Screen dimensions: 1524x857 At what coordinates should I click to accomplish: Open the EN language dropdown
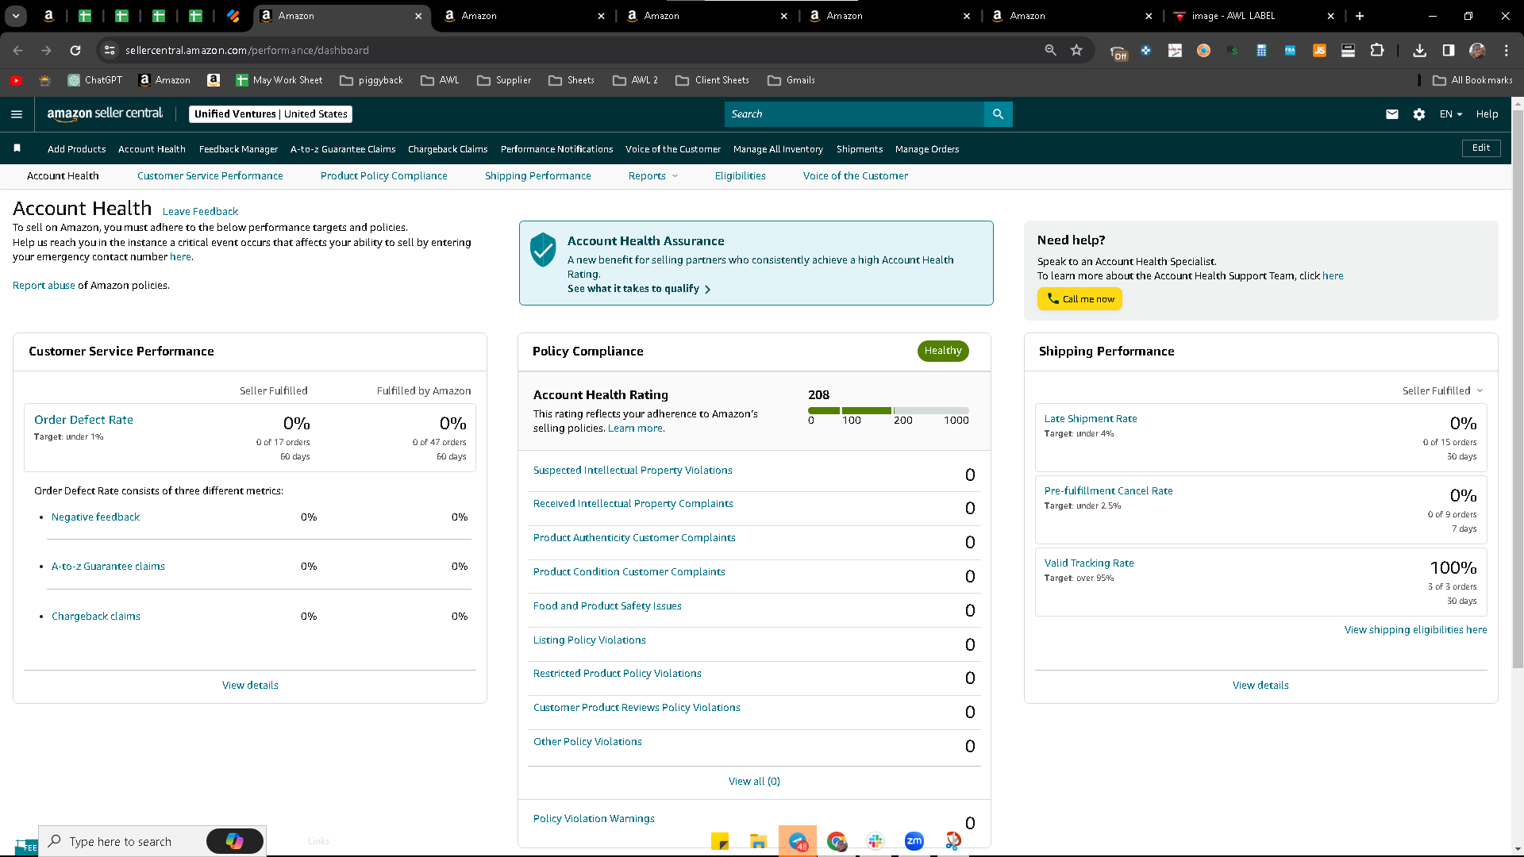[1451, 114]
